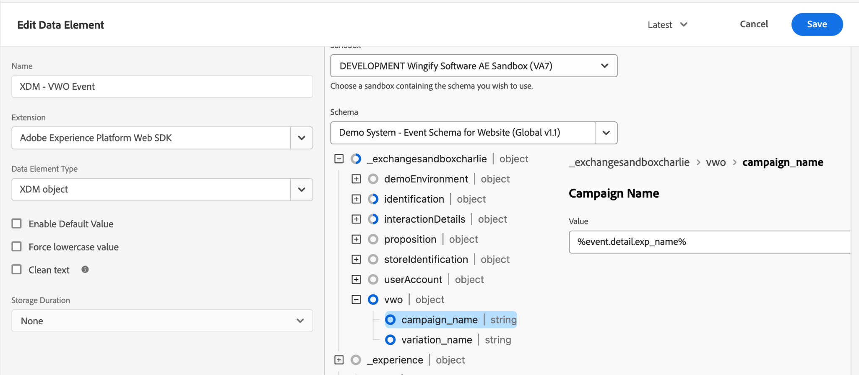Image resolution: width=859 pixels, height=375 pixels.
Task: Click the partial-fill circle beside identification
Action: (x=373, y=199)
